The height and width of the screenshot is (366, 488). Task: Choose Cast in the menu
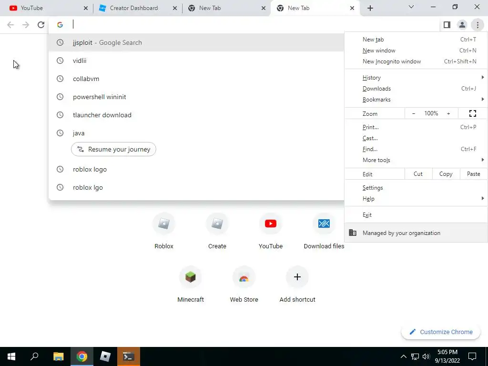[416, 138]
